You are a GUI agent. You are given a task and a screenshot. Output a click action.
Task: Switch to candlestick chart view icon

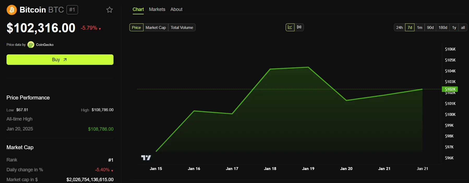click(299, 27)
